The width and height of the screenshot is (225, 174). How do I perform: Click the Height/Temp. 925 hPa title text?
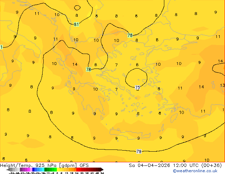pos(28,165)
